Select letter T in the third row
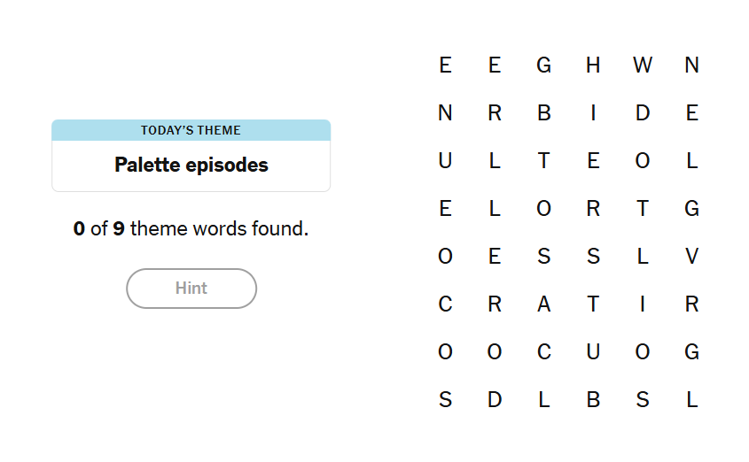Image resolution: width=749 pixels, height=462 pixels. [543, 161]
